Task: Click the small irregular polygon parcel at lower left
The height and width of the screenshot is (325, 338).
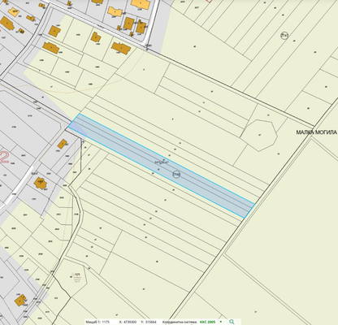Action: click(77, 275)
